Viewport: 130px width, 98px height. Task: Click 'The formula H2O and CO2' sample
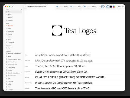click(x=63, y=88)
